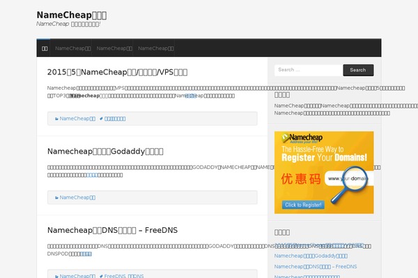The width and height of the screenshot is (418, 278).
Task: Open the Namecheap Register Your Domains banner
Action: 324,172
